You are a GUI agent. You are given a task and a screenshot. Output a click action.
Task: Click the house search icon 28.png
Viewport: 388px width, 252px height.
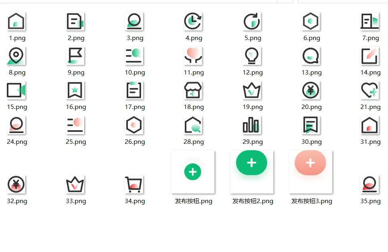(193, 125)
